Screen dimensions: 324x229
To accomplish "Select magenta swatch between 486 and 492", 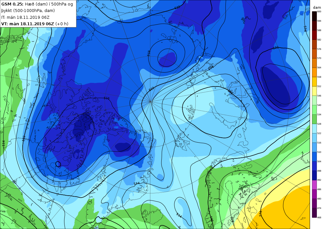I will coord(314,185).
